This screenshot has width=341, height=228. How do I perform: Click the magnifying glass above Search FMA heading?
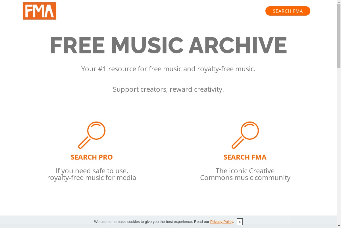pos(245,135)
